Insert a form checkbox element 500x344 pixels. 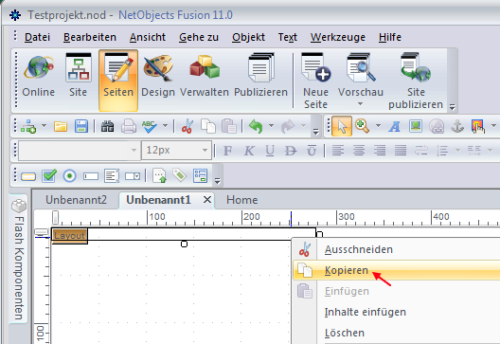pyautogui.click(x=49, y=176)
